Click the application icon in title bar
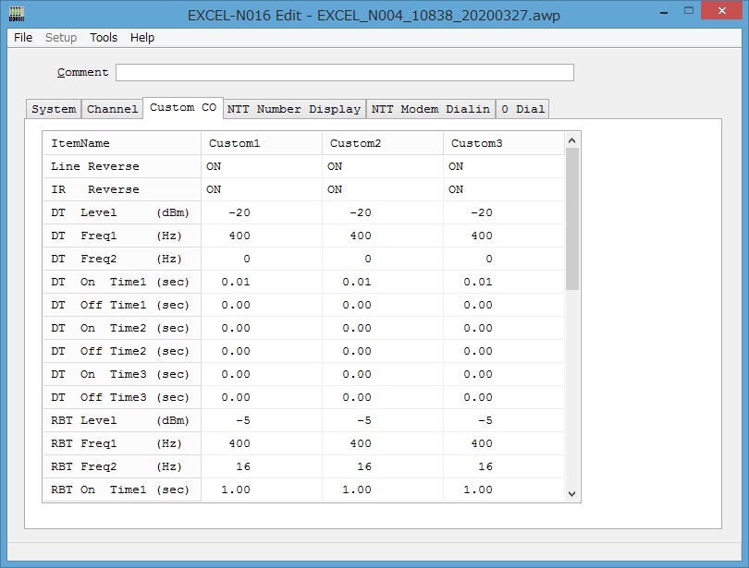 point(17,16)
